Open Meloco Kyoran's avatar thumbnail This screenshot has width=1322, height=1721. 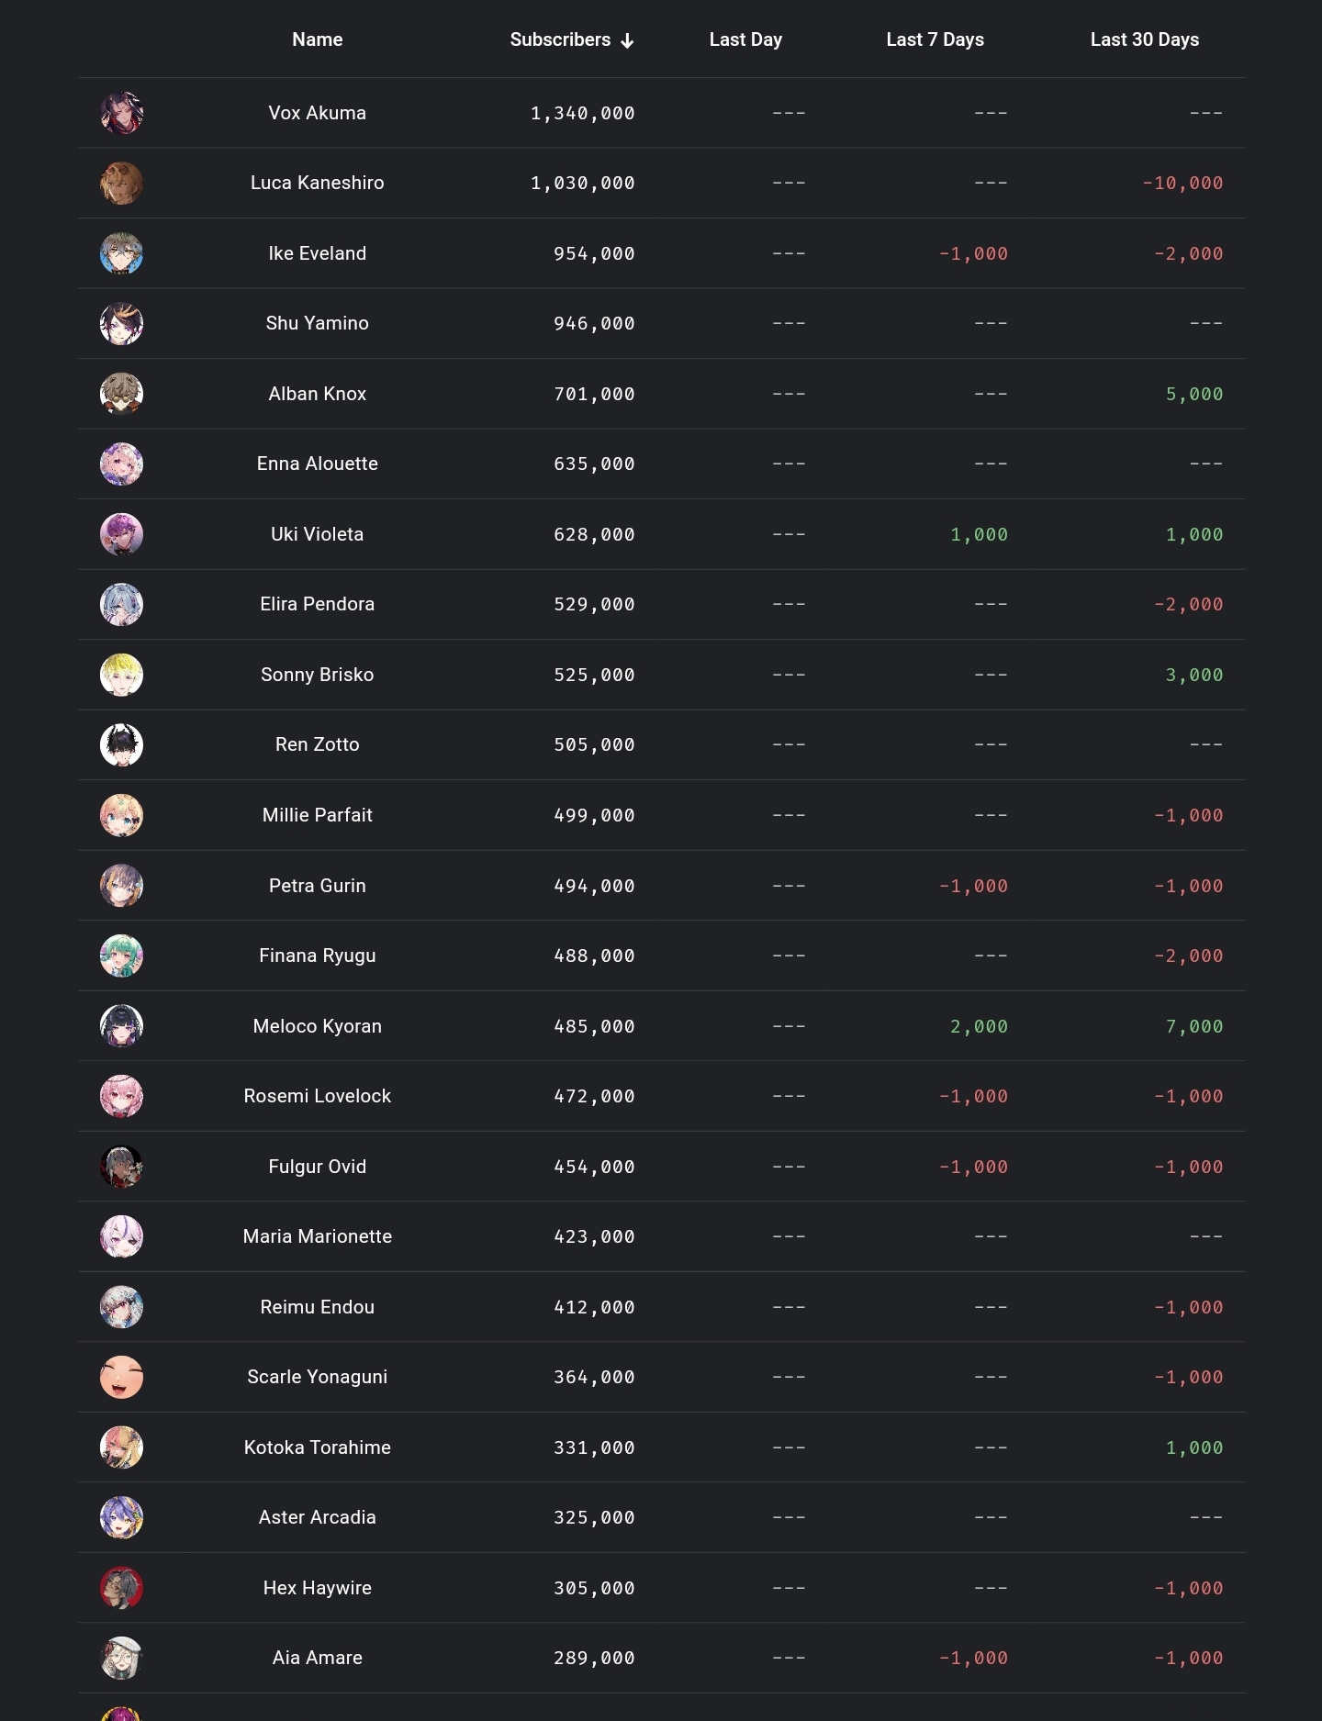[121, 1026]
